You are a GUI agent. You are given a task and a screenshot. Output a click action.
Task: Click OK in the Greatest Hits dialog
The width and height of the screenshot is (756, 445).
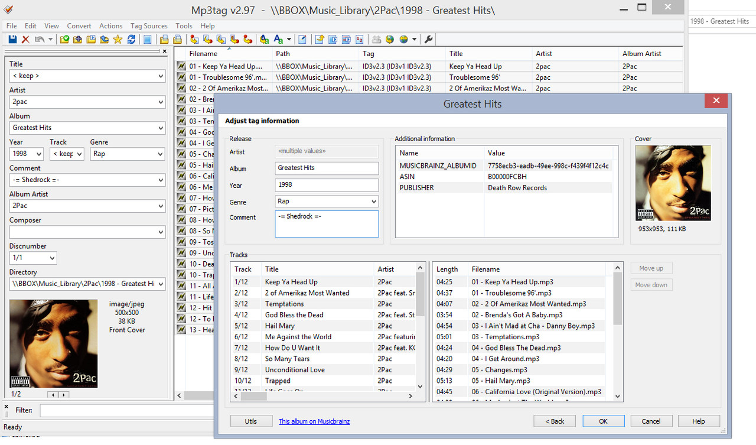coord(603,421)
